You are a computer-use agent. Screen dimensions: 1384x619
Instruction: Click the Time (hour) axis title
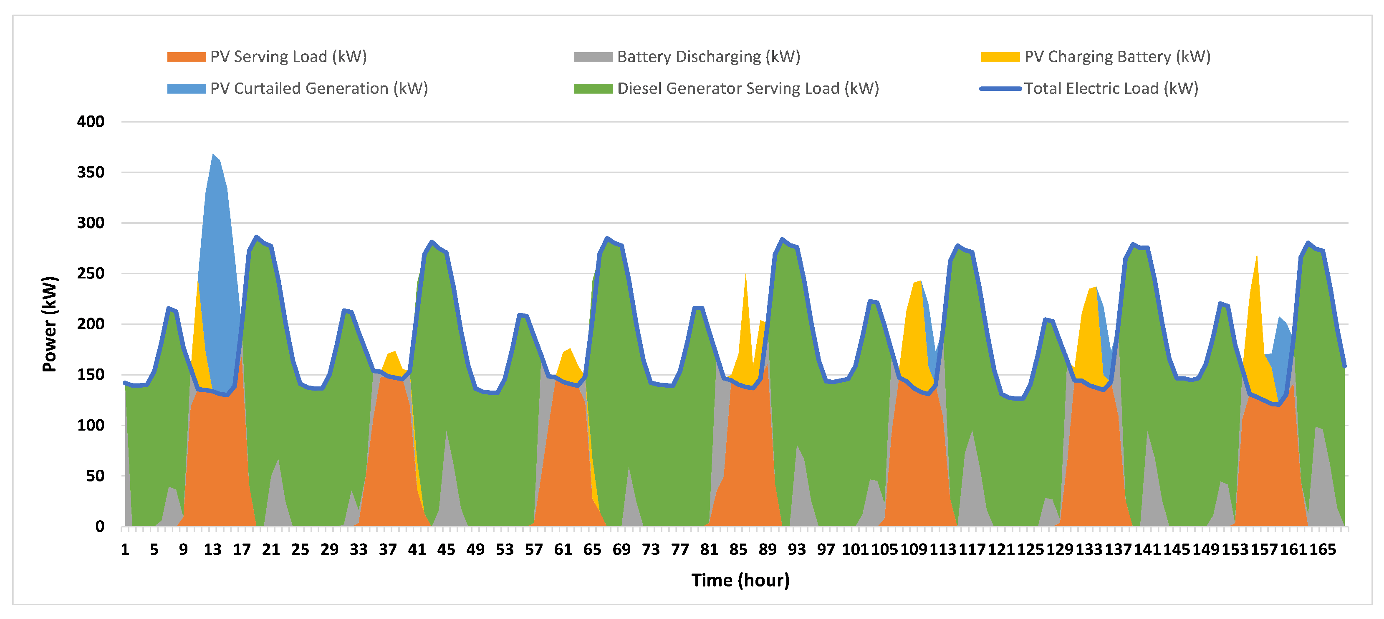click(x=740, y=580)
